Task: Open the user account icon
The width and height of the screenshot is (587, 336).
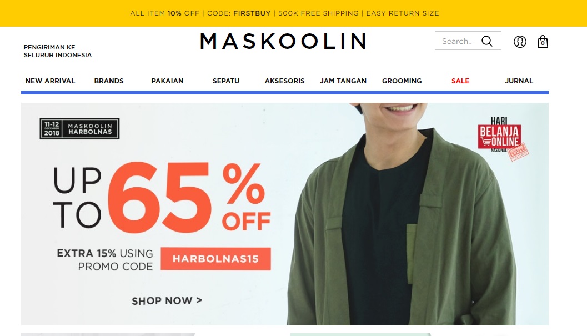Action: coord(520,41)
